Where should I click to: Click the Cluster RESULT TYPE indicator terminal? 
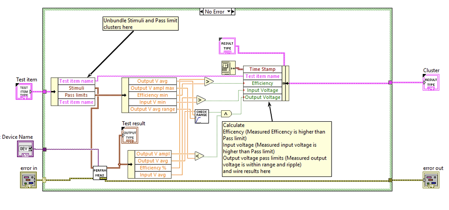point(431,82)
